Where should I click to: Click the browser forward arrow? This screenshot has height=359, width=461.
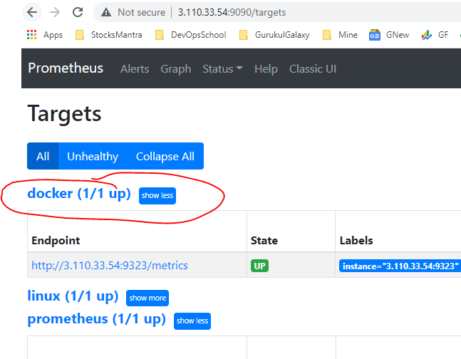[55, 12]
